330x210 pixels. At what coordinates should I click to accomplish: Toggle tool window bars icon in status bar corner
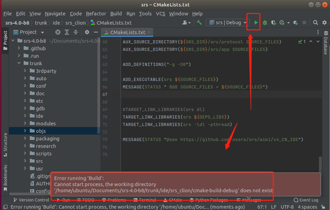click(6, 207)
